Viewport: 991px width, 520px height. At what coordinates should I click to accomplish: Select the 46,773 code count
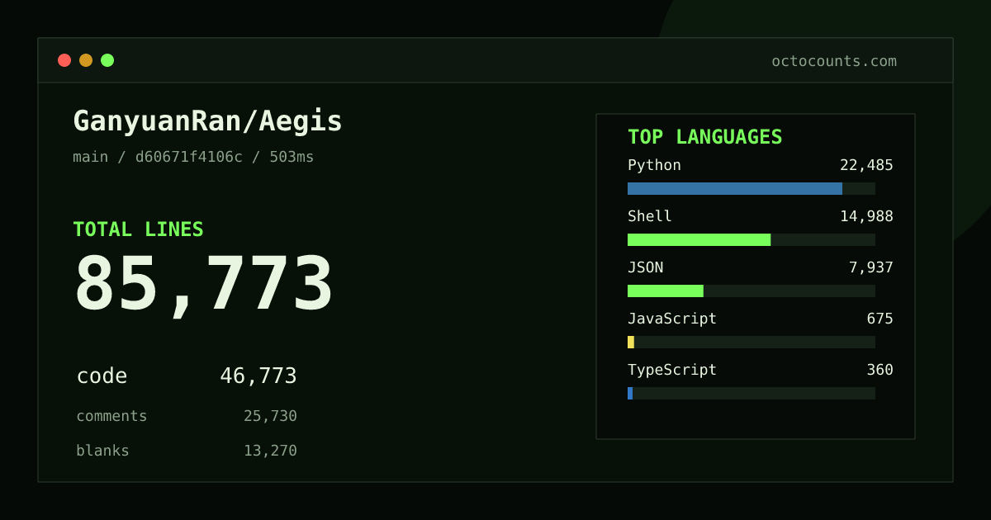pos(258,376)
